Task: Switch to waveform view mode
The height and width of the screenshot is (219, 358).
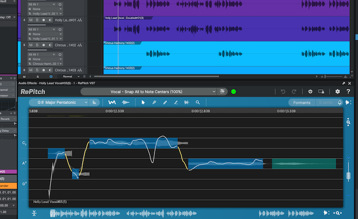Action: (126, 102)
